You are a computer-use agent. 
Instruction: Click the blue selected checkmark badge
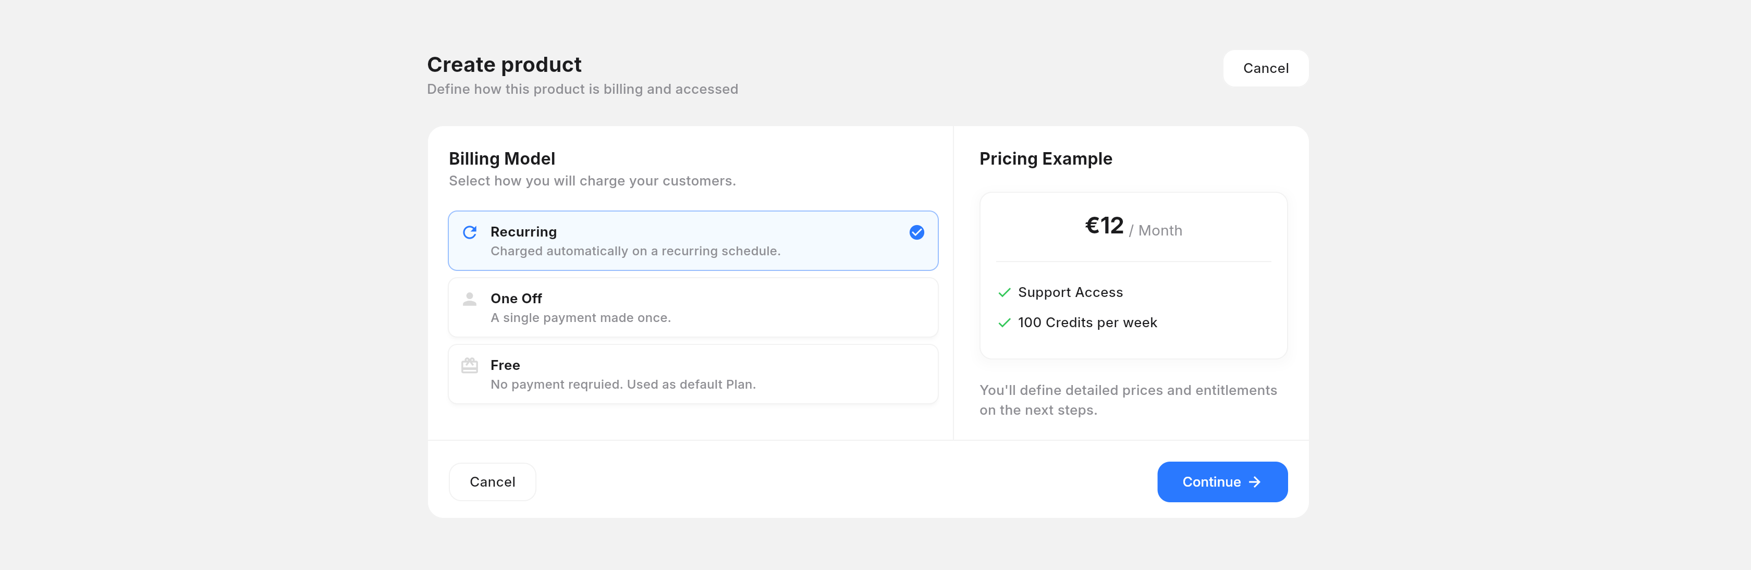tap(916, 232)
